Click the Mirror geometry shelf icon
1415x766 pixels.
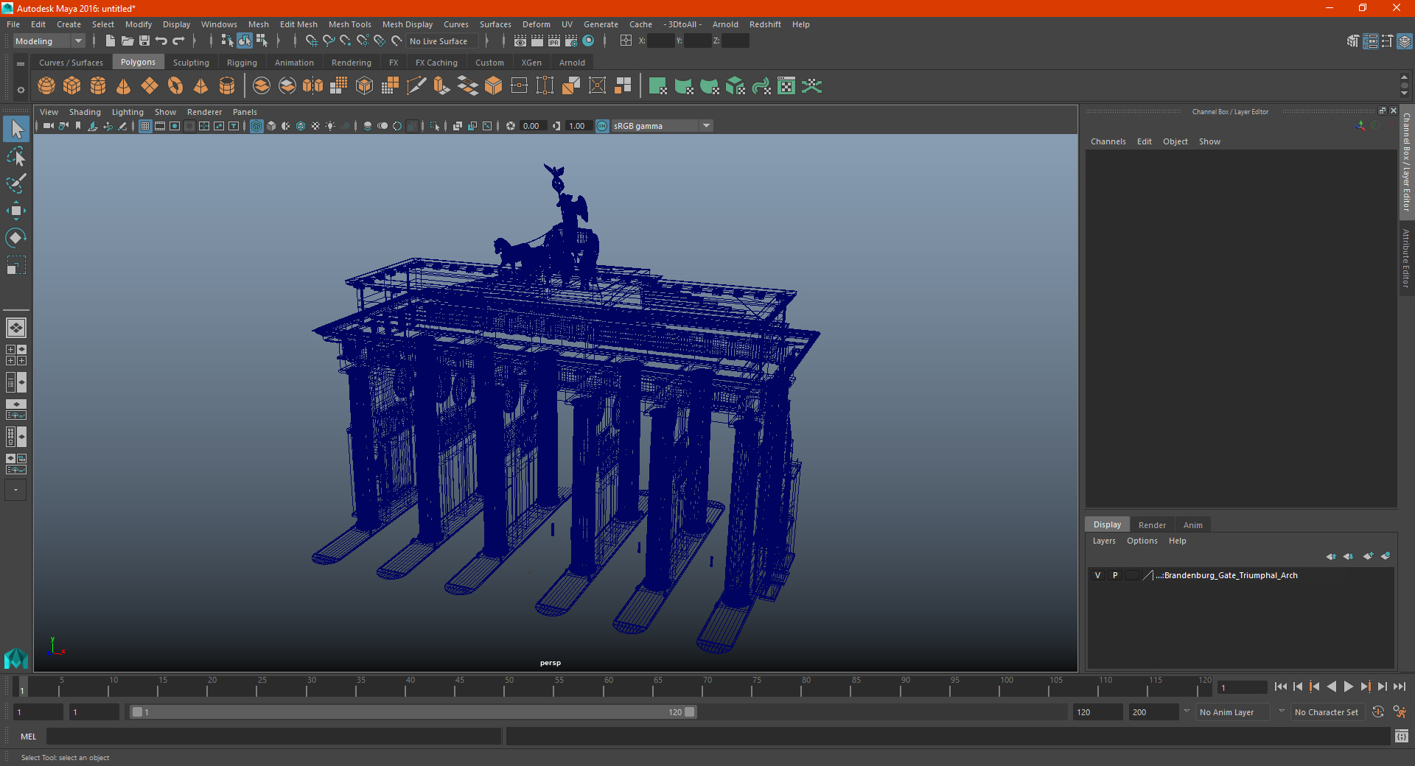point(313,86)
